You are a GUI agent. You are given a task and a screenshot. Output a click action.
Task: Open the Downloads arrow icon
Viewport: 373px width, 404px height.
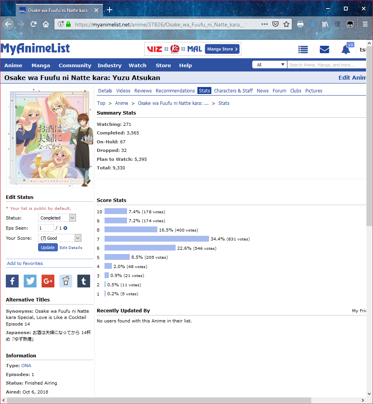pyautogui.click(x=313, y=24)
